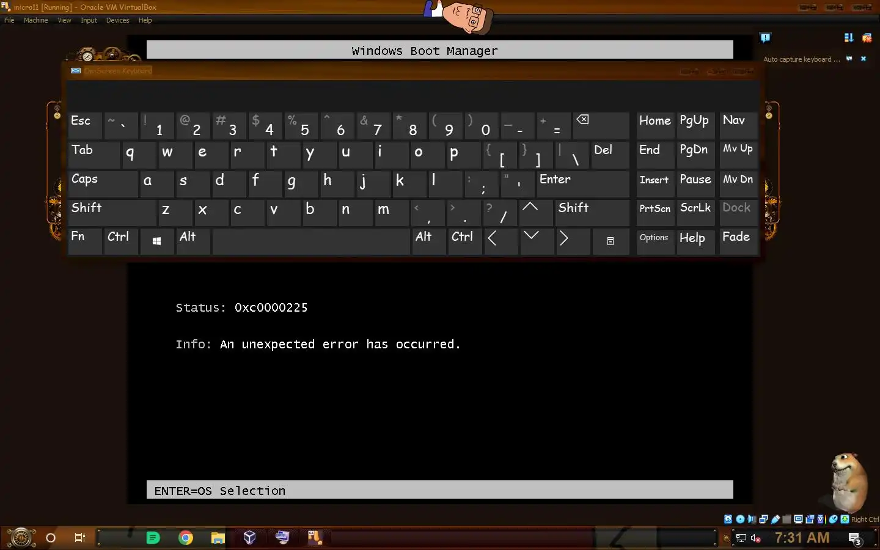
Task: Click the on-screen keyboard Help key
Action: (x=695, y=241)
